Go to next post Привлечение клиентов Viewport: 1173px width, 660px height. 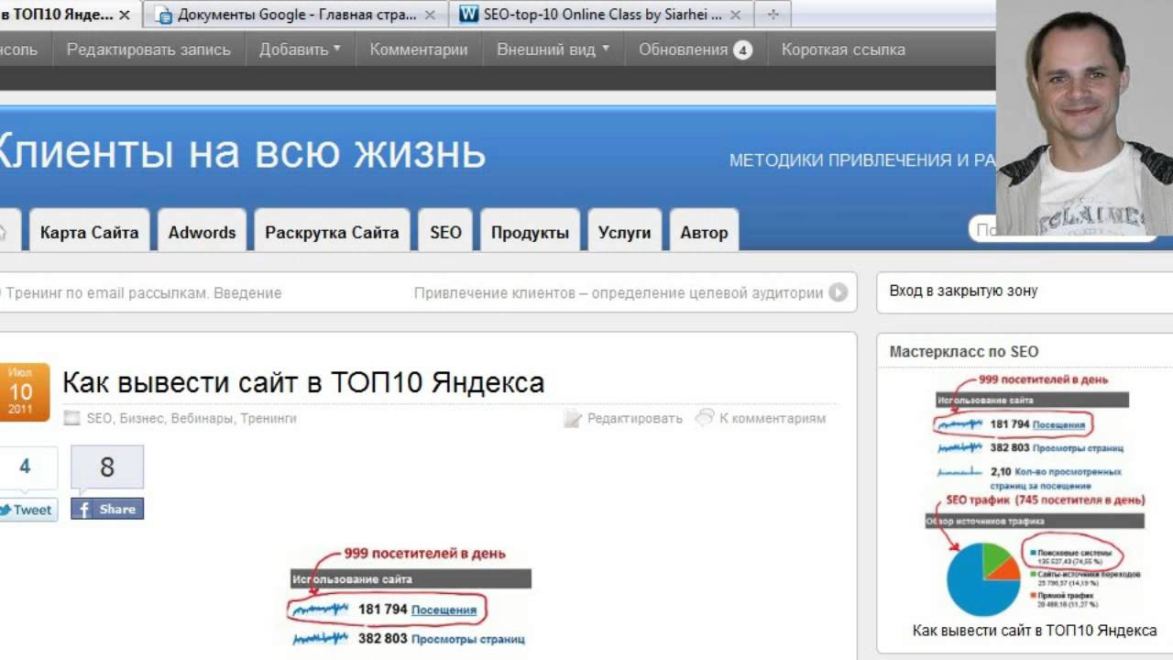coord(619,293)
